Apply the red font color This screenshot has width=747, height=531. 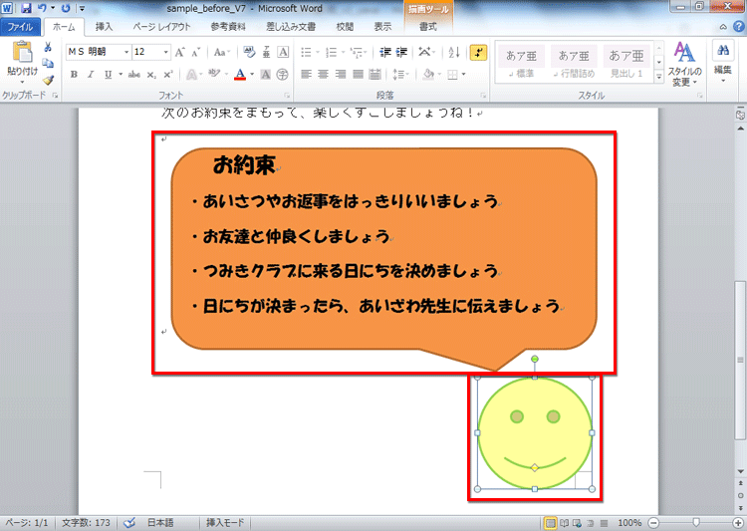tap(240, 75)
